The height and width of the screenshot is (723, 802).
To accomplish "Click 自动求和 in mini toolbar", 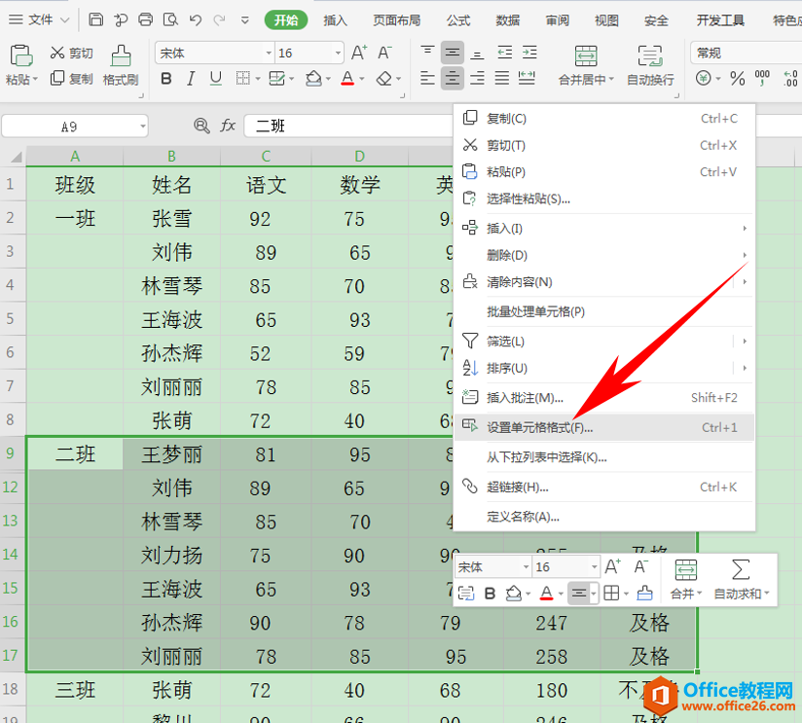I will tap(740, 579).
